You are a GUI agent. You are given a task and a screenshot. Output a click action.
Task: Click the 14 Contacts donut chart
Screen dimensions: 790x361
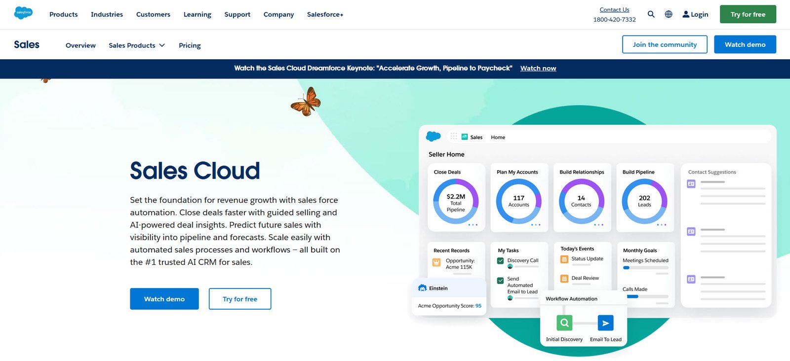tap(581, 201)
